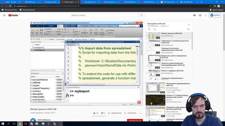Open the MATLABinRussia channel name link
The height and width of the screenshot is (126, 225).
(x=44, y=120)
